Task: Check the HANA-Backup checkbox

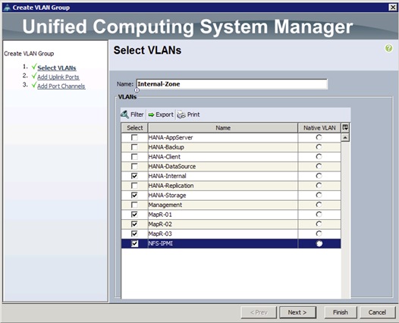Action: (134, 147)
